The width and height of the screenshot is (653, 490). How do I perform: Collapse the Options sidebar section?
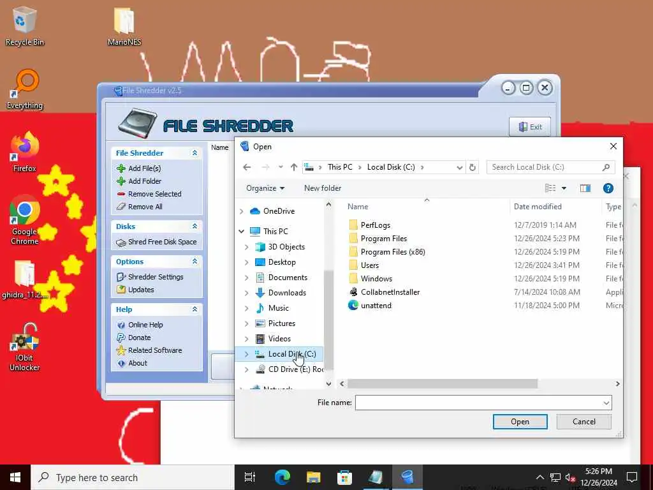[x=194, y=261]
